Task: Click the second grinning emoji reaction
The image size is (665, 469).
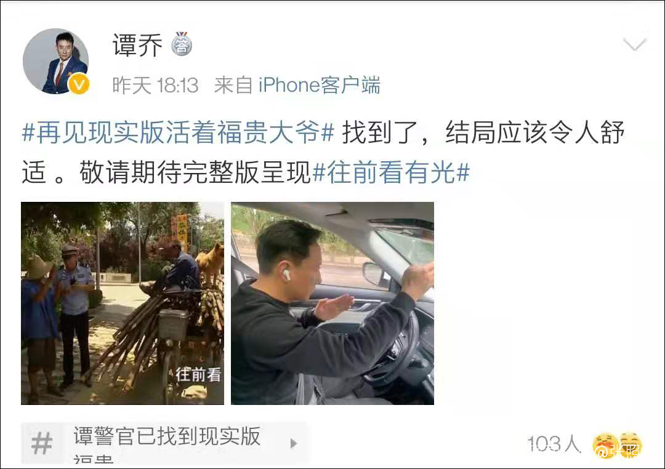Action: pyautogui.click(x=631, y=445)
